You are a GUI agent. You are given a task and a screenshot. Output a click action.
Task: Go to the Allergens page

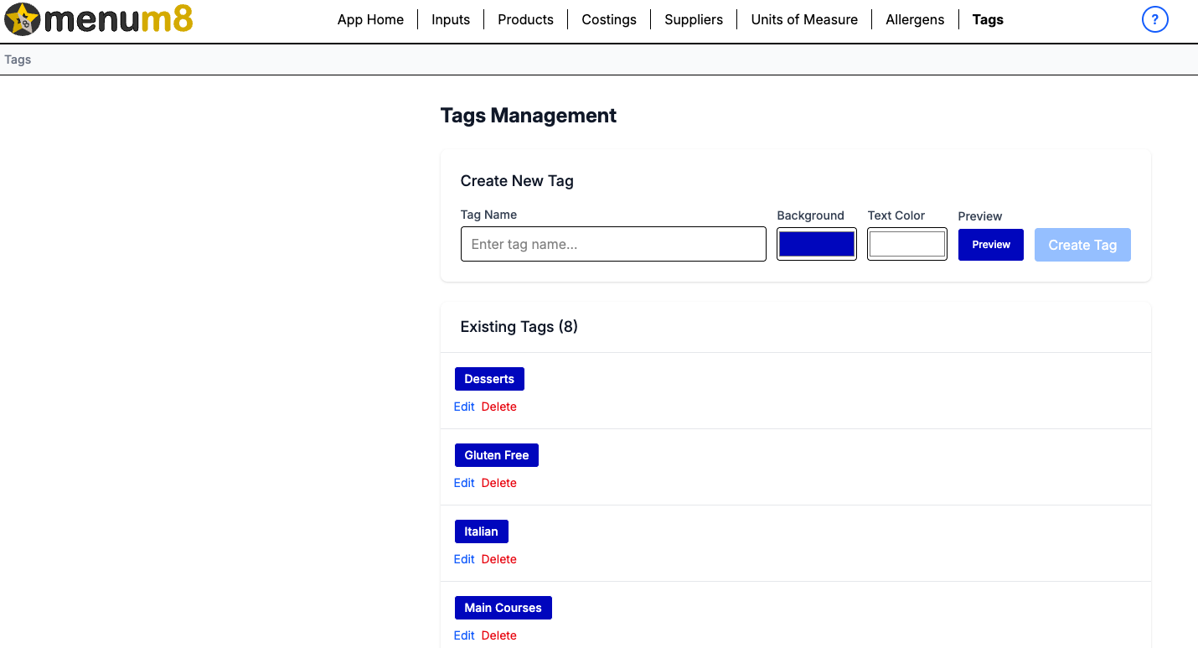point(915,19)
